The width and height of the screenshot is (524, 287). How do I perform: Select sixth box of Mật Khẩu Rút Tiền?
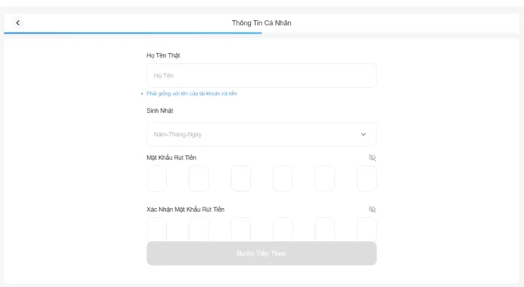(x=367, y=179)
